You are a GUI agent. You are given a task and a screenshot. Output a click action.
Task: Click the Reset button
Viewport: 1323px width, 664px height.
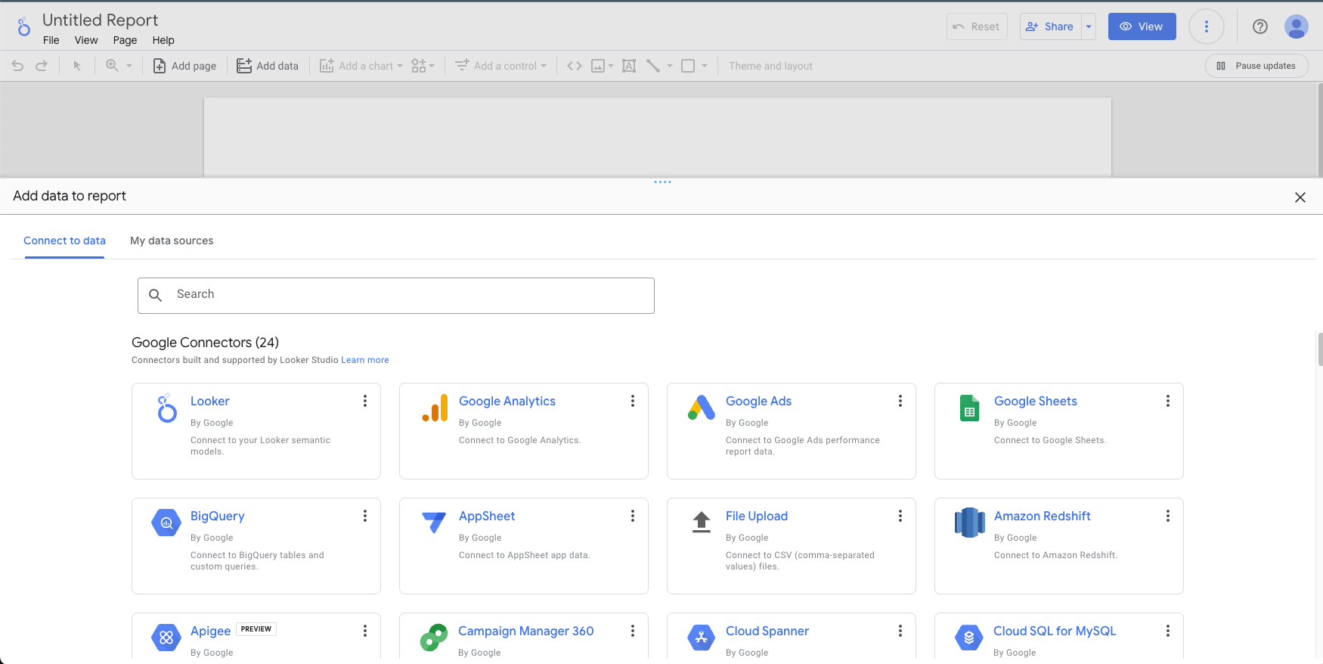point(977,26)
